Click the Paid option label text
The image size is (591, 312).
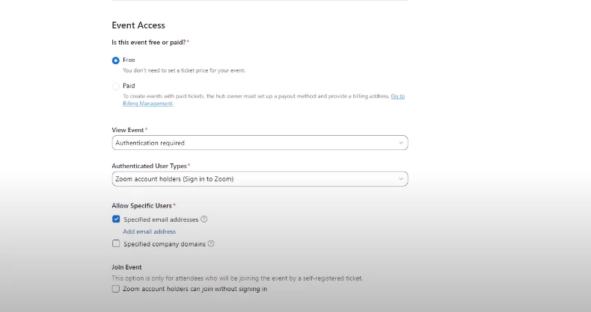coord(129,86)
